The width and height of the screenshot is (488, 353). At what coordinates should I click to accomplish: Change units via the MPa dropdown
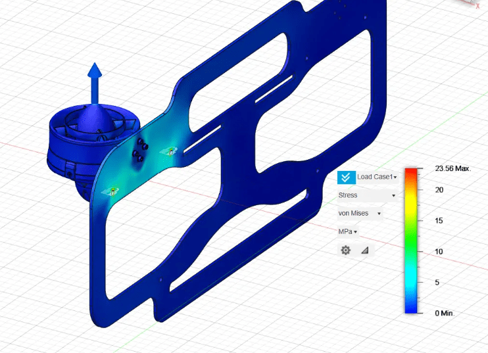coord(347,231)
